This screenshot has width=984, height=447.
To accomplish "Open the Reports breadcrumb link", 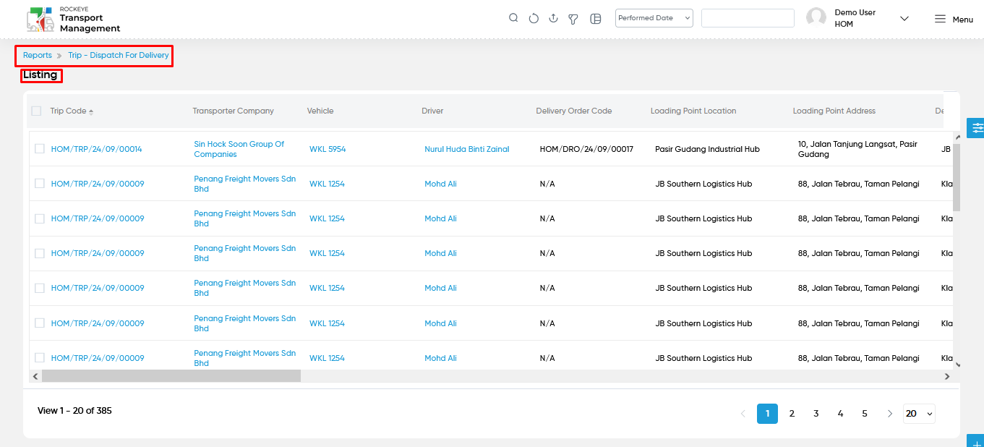I will click(x=38, y=55).
